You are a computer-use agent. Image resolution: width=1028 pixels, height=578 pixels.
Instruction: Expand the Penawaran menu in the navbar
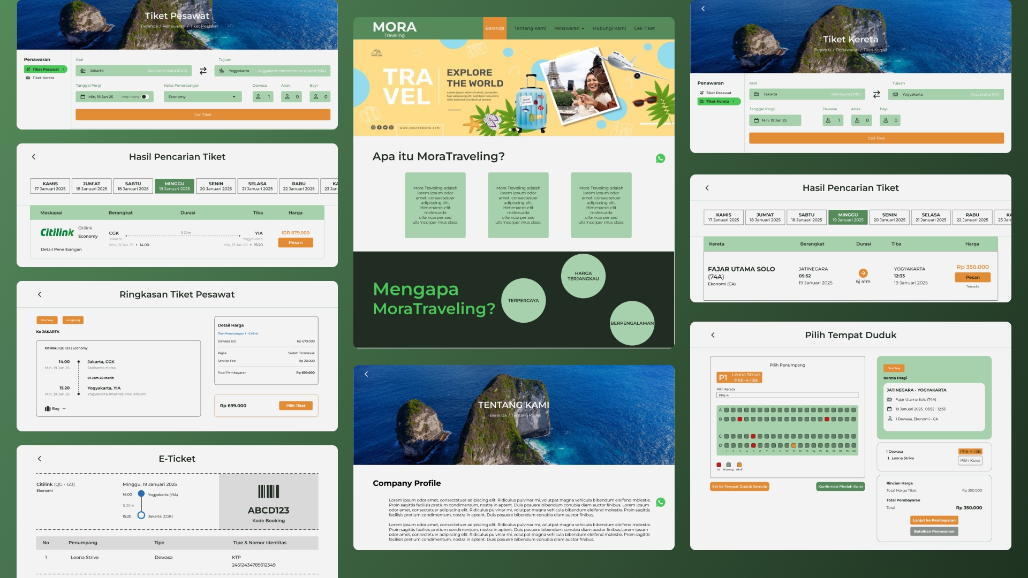click(569, 28)
